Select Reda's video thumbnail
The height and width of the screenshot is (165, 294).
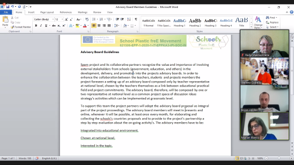[x=264, y=43]
